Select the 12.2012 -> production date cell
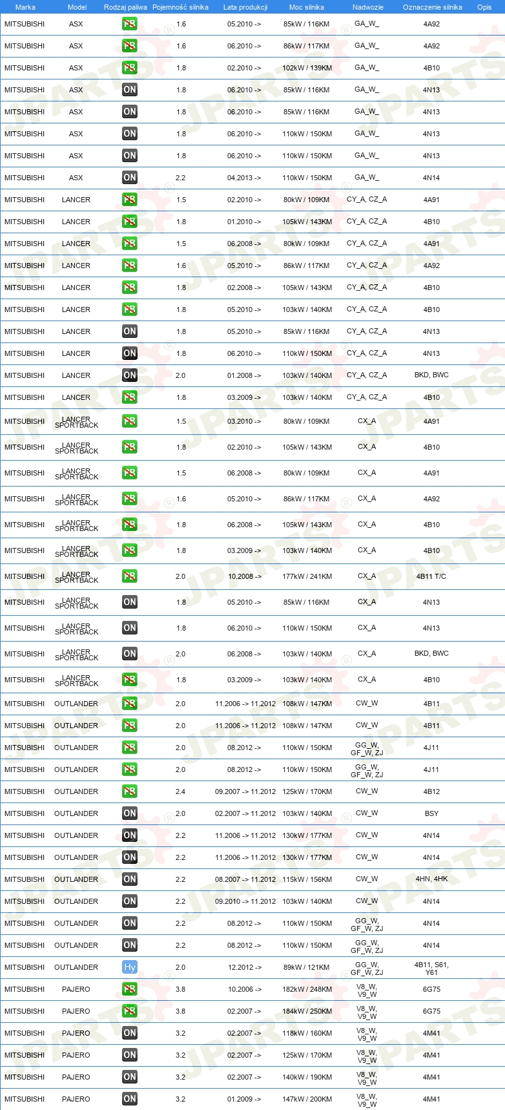 [x=245, y=967]
